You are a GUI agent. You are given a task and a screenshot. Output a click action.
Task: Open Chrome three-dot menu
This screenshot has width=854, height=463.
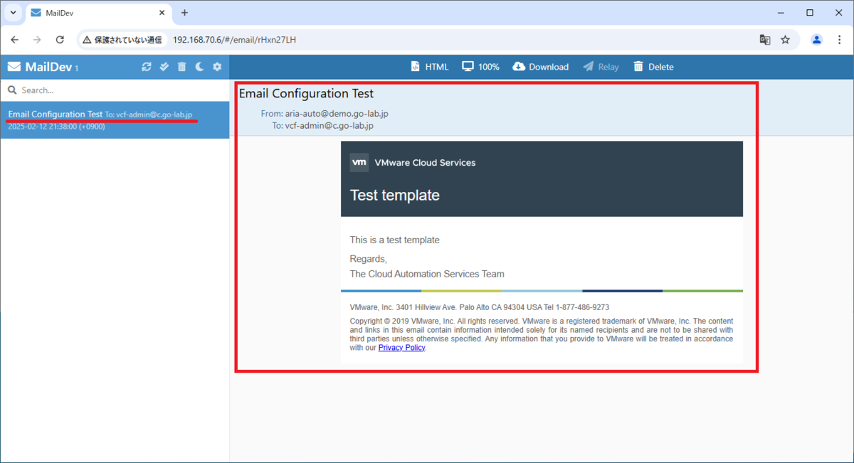click(840, 40)
